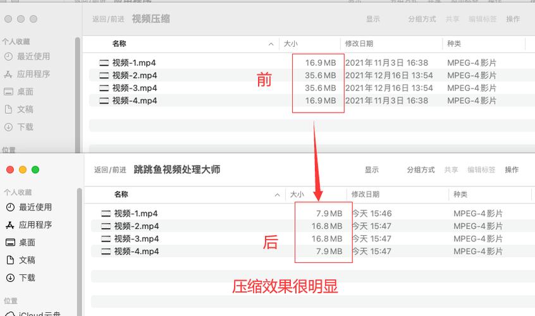Toggle sort order arrow in 跳跳鱼视频处理大师 名称 column

278,195
